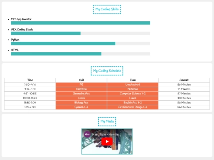
Task: Click the 9:31-10:58 time cell
Action: 30,94
